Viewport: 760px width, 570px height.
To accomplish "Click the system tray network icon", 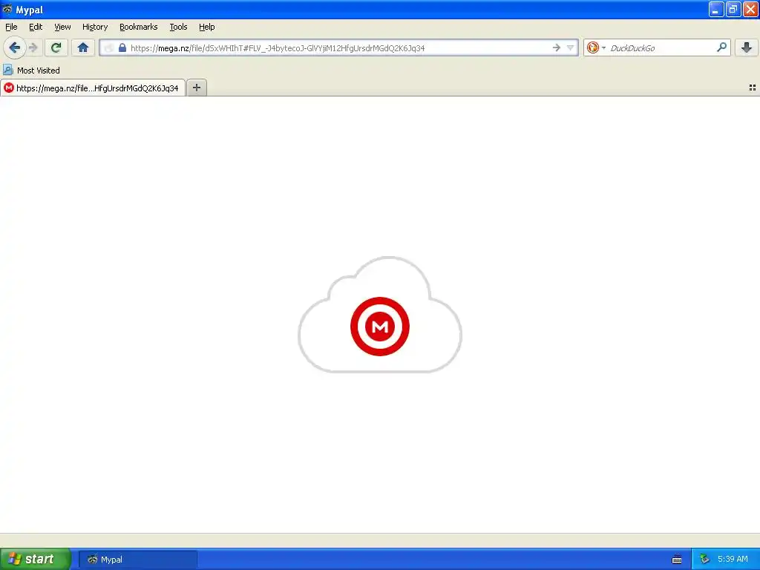I will [x=704, y=560].
